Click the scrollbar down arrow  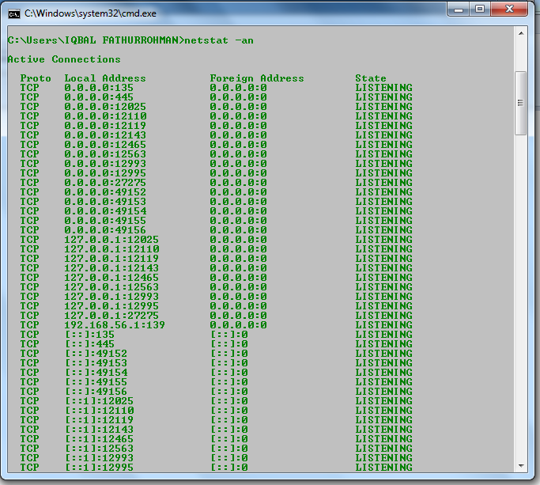point(521,466)
